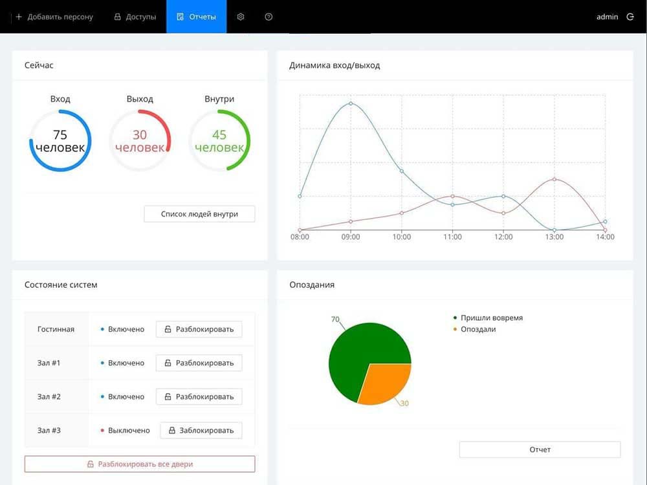Unlock the Гостинная door with Разблокировать
This screenshot has height=485, width=647.
(199, 330)
